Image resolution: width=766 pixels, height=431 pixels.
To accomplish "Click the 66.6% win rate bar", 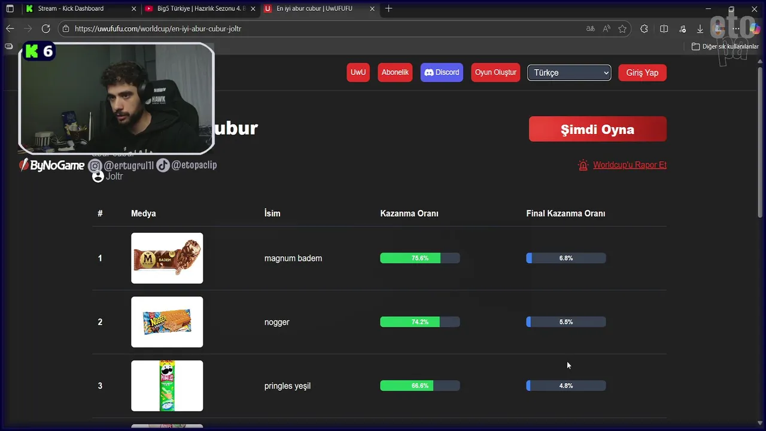I will [x=420, y=386].
